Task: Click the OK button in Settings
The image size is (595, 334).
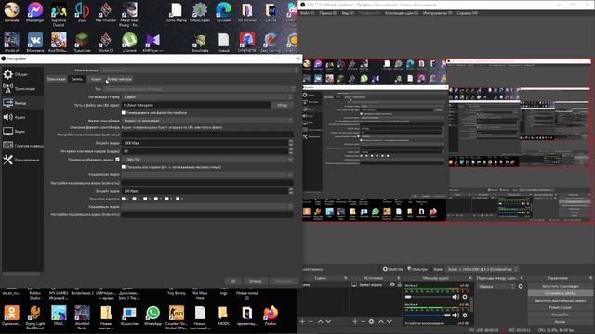Action: click(x=233, y=281)
